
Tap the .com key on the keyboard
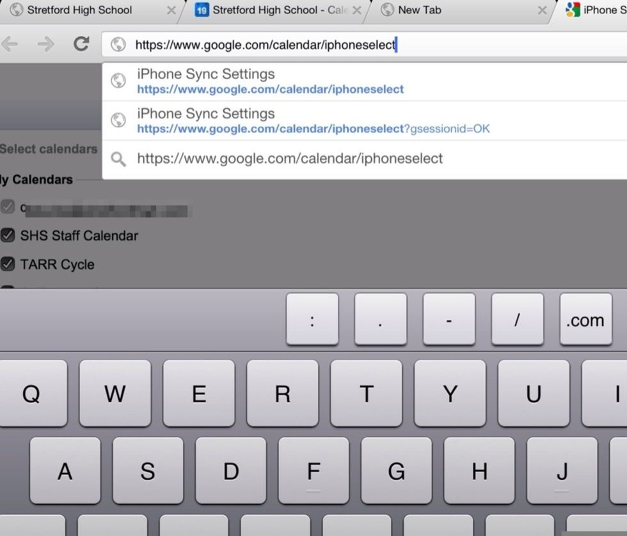(585, 320)
